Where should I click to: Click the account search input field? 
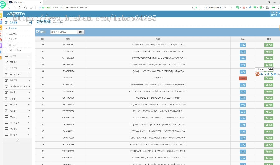(x=63, y=32)
